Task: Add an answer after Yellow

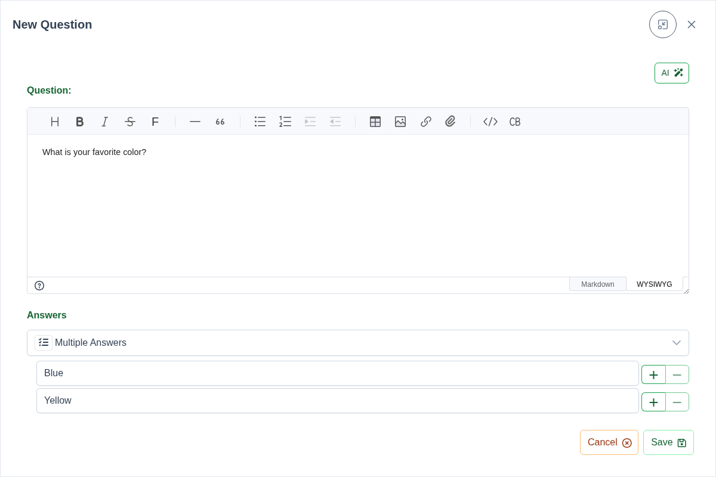Action: click(x=653, y=402)
